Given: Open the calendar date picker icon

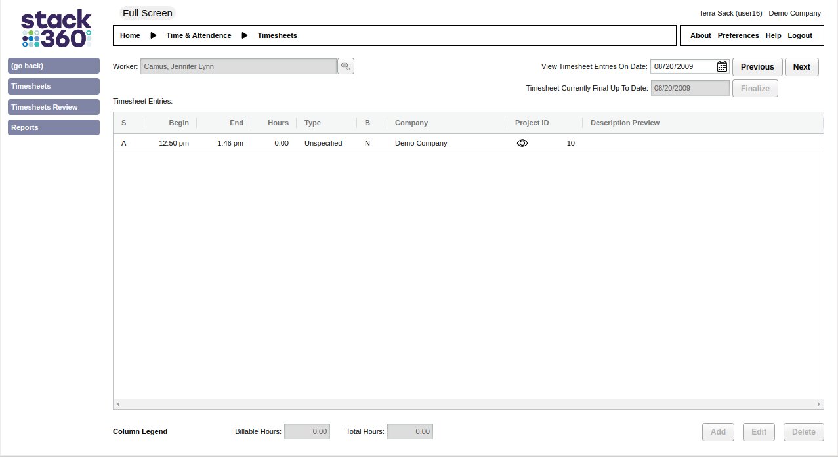Looking at the screenshot, I should click(x=722, y=66).
